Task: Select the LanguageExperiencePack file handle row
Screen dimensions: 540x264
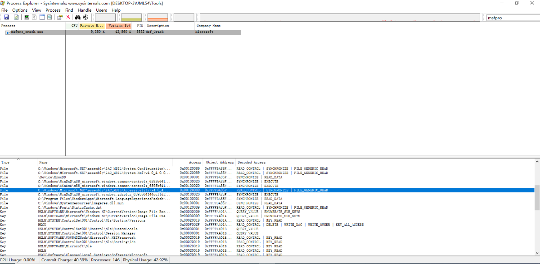Action: pyautogui.click(x=267, y=199)
